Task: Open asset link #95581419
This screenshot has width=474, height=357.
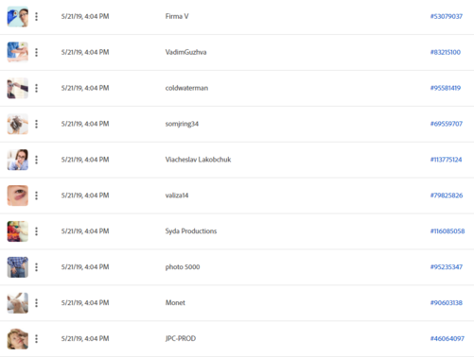Action: click(x=446, y=88)
